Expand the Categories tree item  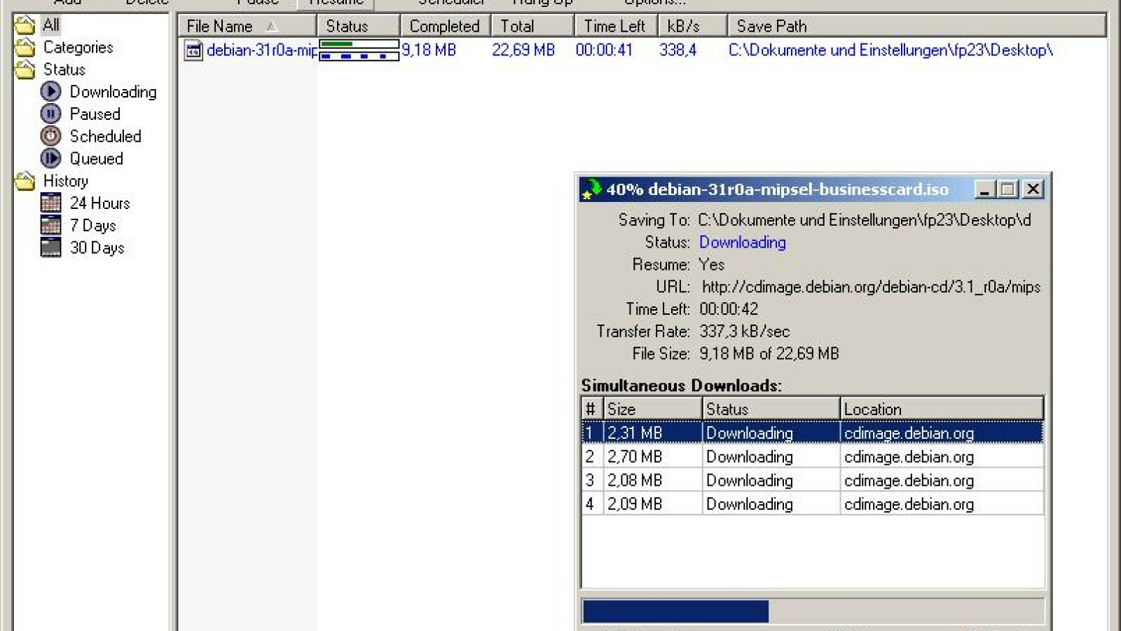[25, 47]
